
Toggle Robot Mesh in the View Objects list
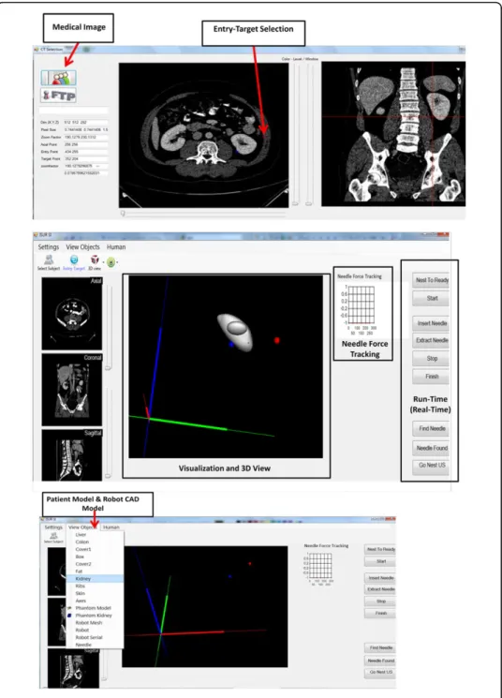click(95, 623)
